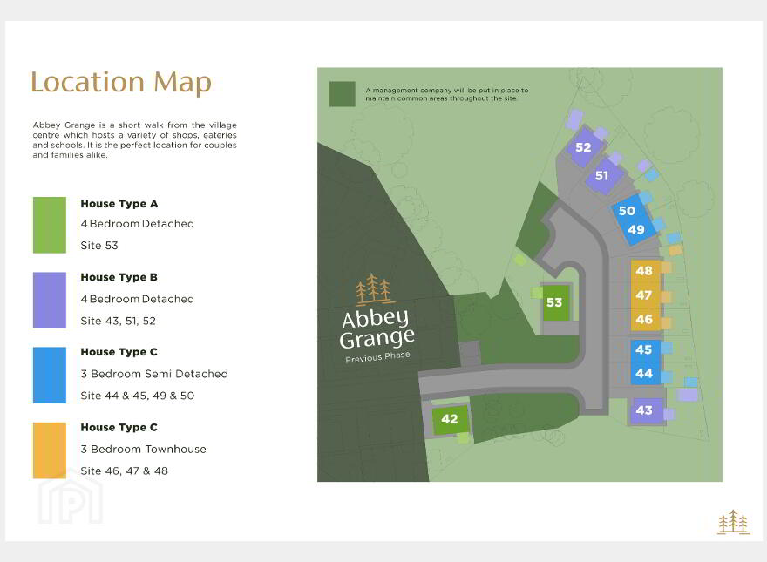The width and height of the screenshot is (767, 562).
Task: Click the Abbey Grange description paragraph
Action: tap(134, 140)
